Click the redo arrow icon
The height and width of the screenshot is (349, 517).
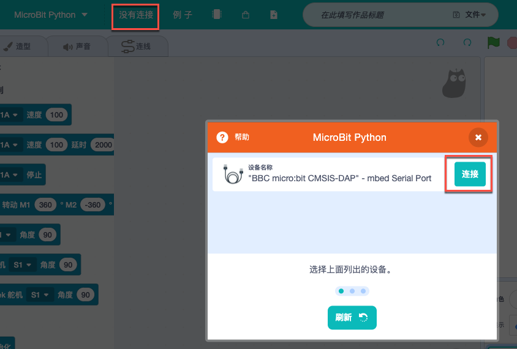467,42
